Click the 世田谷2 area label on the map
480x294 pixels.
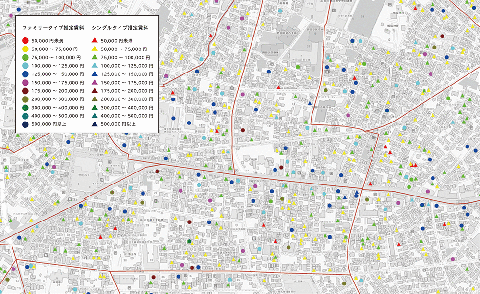click(x=83, y=175)
